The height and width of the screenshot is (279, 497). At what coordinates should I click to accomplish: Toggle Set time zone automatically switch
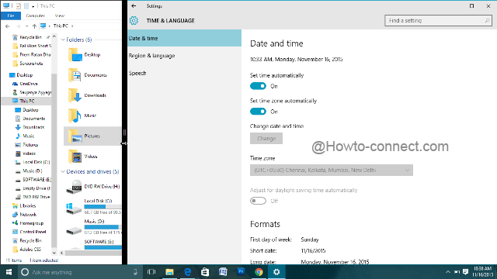point(258,112)
